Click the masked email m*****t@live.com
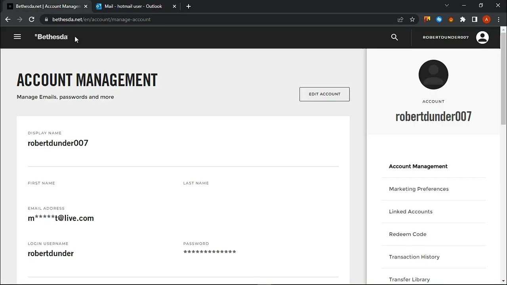The image size is (507, 285). click(61, 218)
